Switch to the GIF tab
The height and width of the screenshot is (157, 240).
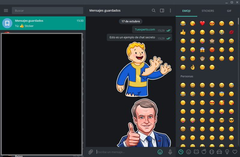229,11
